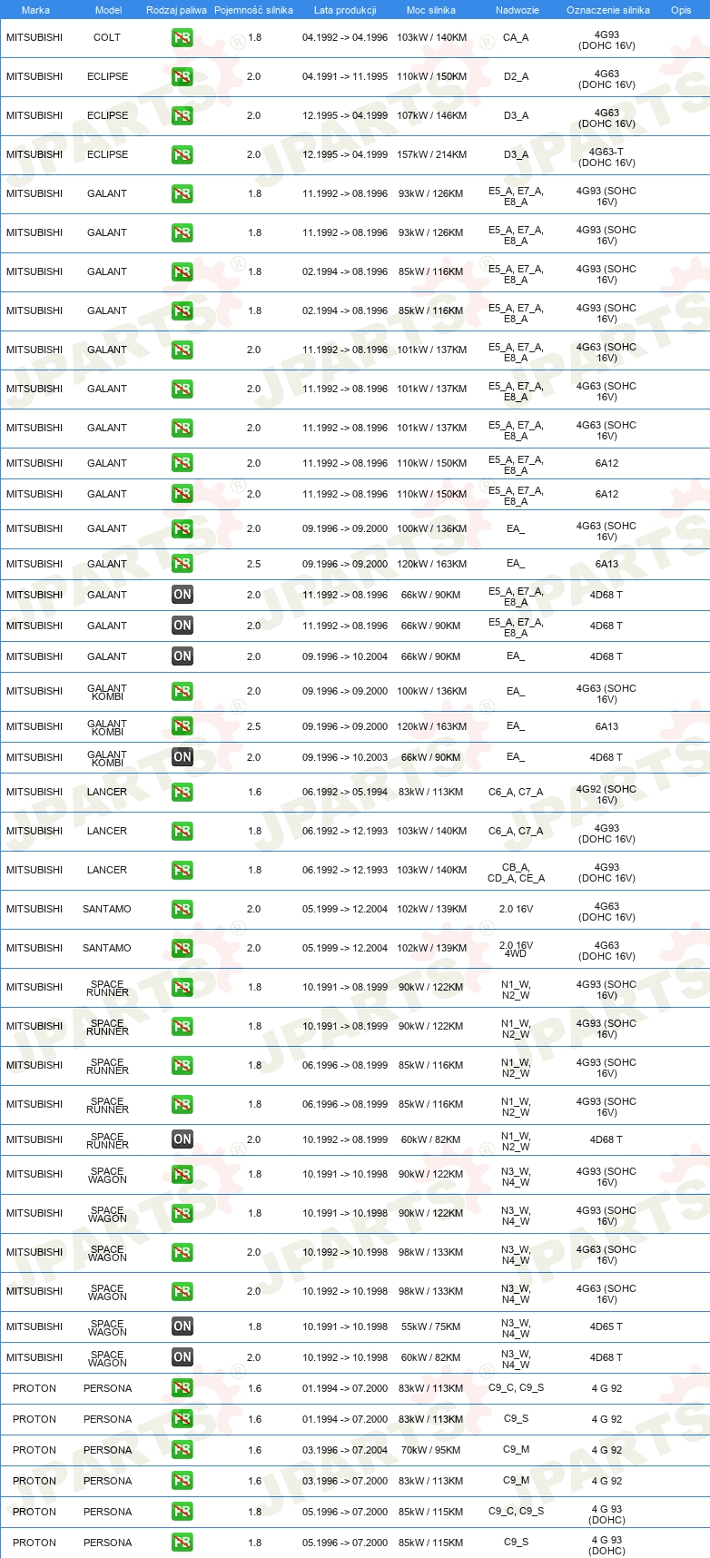The image size is (710, 1558).
Task: Click the 60kW / 82KM value in SPACE RUNNER row
Action: pos(431,1139)
